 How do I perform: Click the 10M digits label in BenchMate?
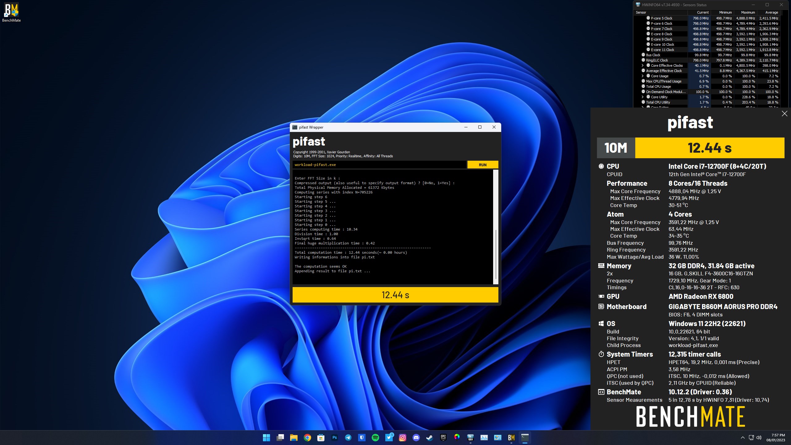click(616, 148)
